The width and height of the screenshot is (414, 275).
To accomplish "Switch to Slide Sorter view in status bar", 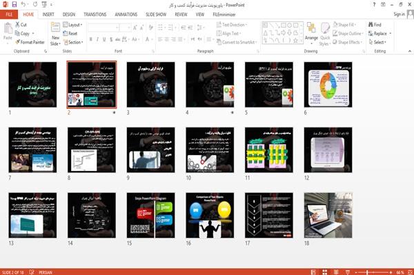I will point(324,272).
